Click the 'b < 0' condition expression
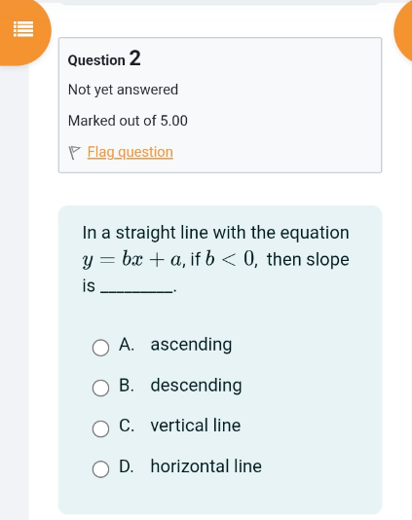Image resolution: width=412 pixels, height=520 pixels. (x=230, y=259)
